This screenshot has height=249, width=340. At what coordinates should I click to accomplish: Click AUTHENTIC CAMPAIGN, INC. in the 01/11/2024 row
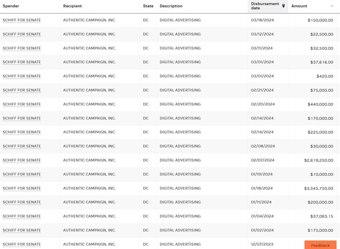point(89,202)
